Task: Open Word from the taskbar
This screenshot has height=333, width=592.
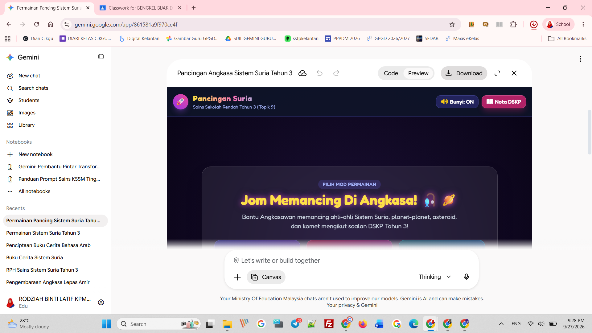Action: 379,324
